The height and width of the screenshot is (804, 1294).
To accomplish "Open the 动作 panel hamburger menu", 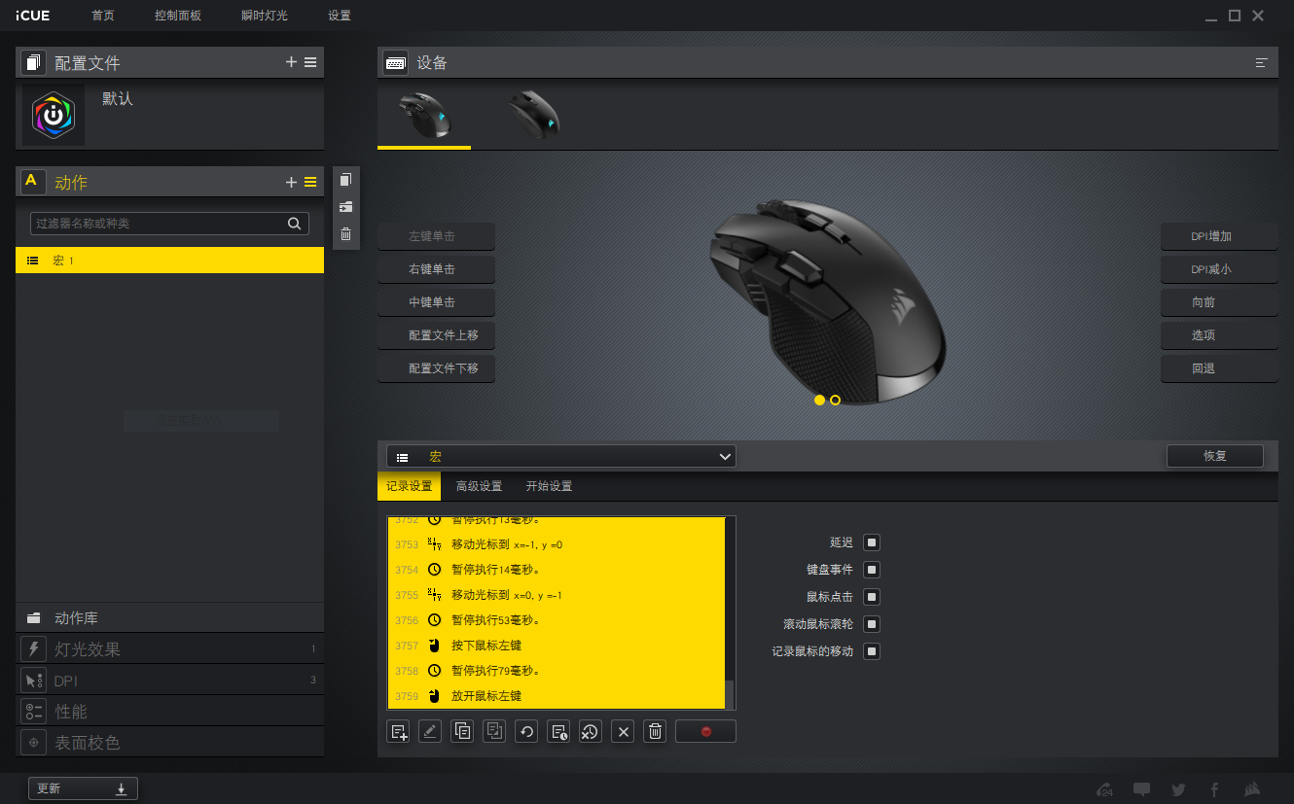I will point(310,182).
